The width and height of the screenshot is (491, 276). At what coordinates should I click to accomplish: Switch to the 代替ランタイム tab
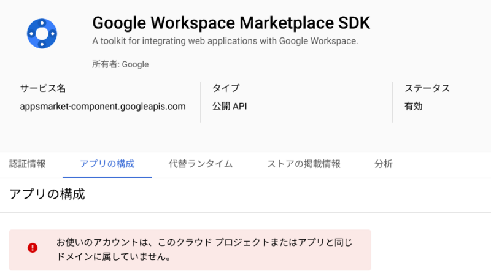tap(201, 164)
